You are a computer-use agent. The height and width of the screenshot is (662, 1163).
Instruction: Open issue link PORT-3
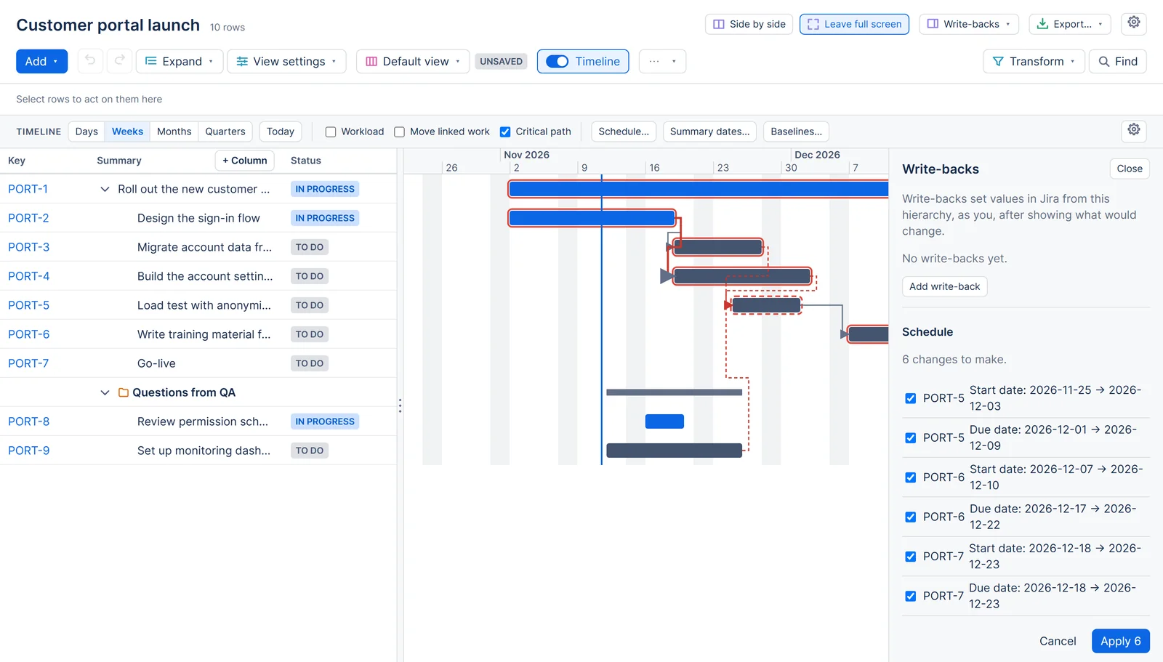tap(29, 247)
